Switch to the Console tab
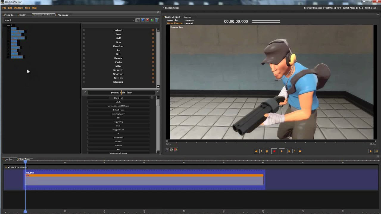 (x=187, y=17)
